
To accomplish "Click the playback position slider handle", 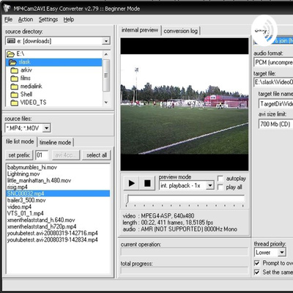I will [127, 199].
